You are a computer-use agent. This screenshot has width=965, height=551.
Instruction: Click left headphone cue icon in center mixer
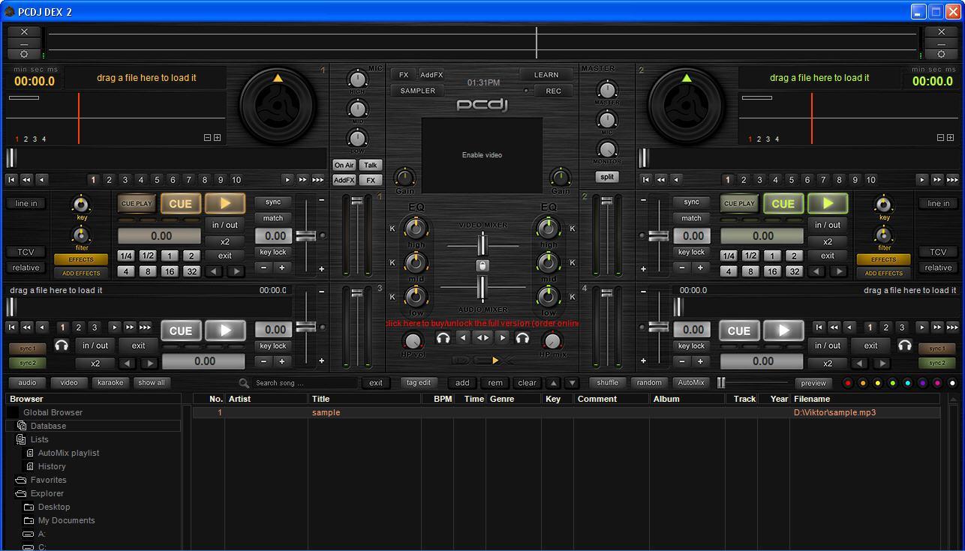coord(443,338)
